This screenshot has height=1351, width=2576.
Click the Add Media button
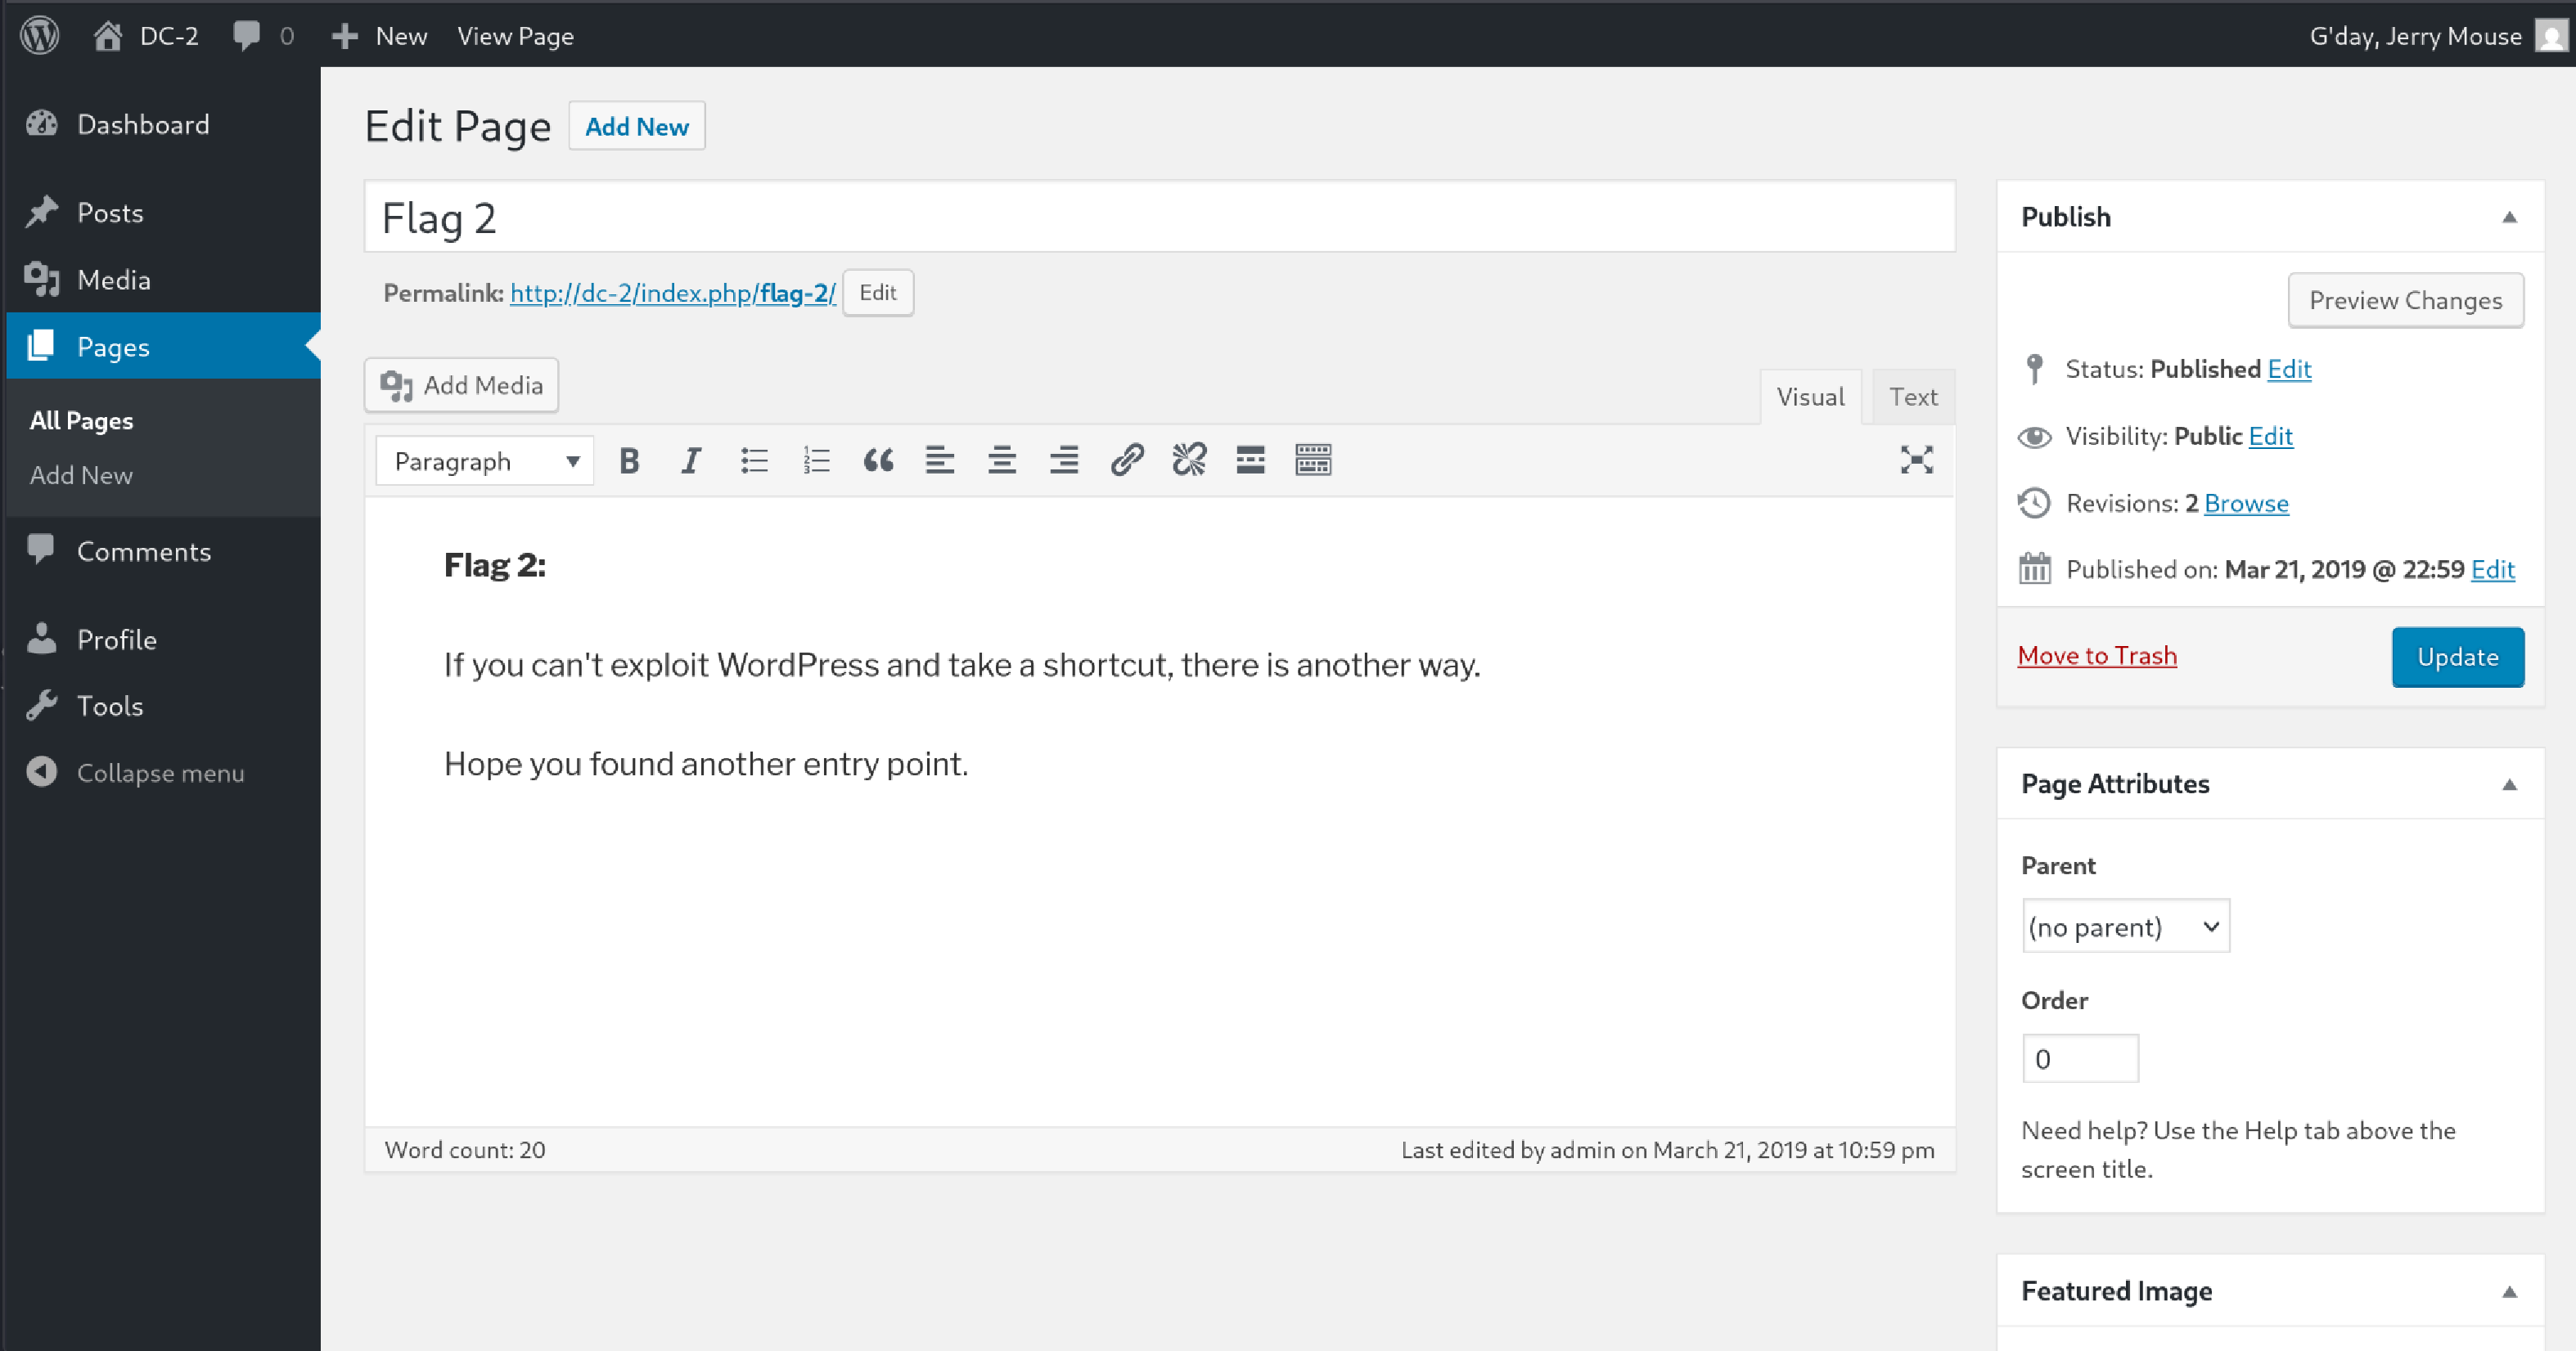coord(461,384)
